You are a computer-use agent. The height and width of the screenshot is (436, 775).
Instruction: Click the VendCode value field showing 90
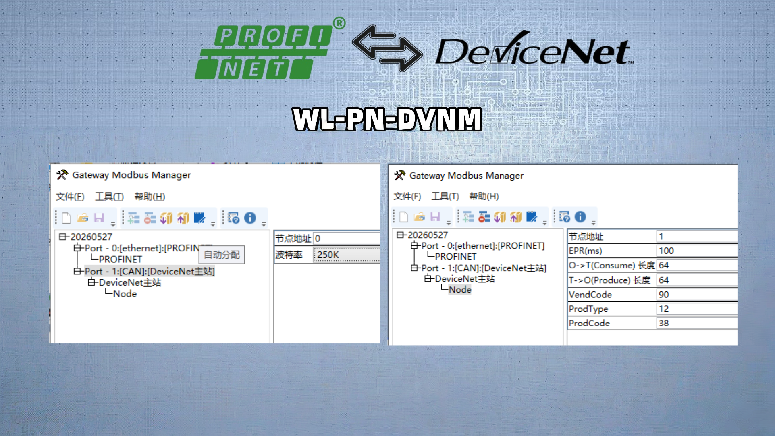(x=697, y=295)
